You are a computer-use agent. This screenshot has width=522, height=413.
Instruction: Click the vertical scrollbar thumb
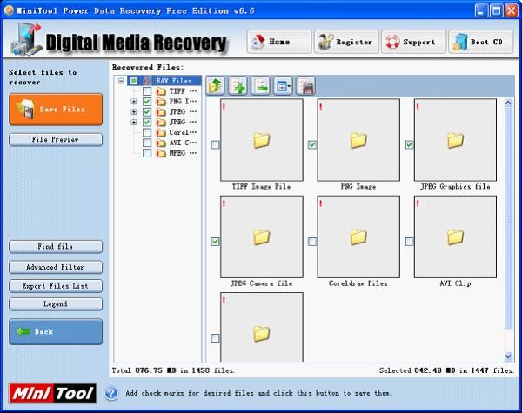(x=508, y=218)
